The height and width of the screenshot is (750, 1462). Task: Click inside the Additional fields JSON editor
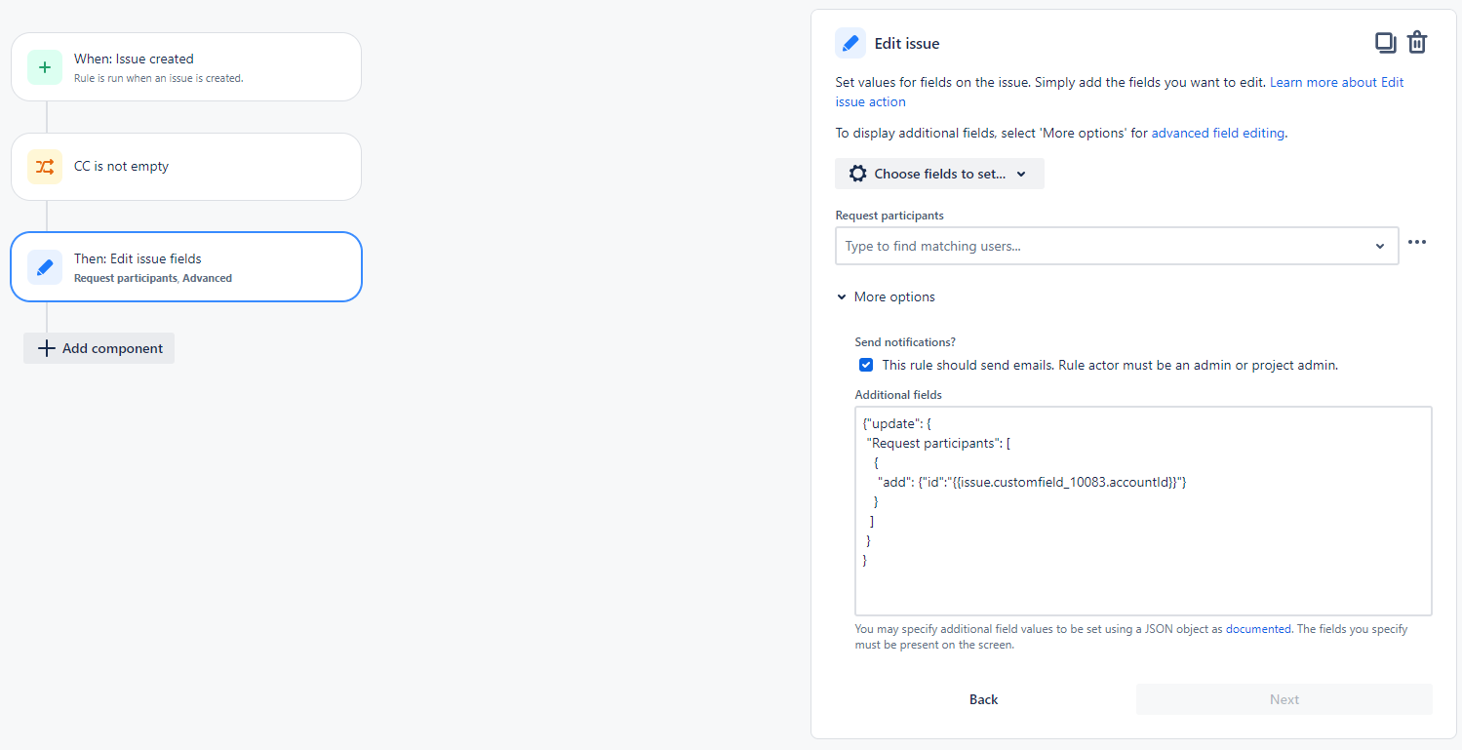click(x=1141, y=507)
